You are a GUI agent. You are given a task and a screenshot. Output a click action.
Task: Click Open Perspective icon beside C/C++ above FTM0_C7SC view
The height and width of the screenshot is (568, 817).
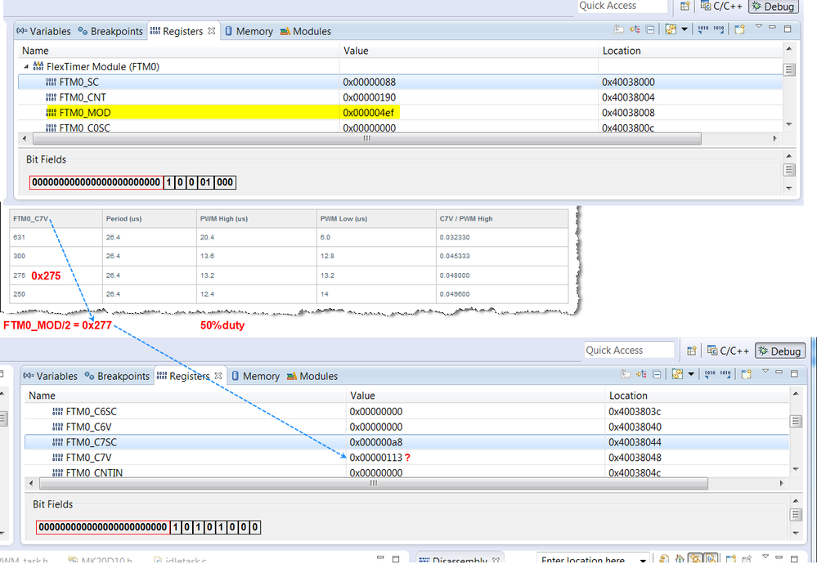[x=691, y=351]
